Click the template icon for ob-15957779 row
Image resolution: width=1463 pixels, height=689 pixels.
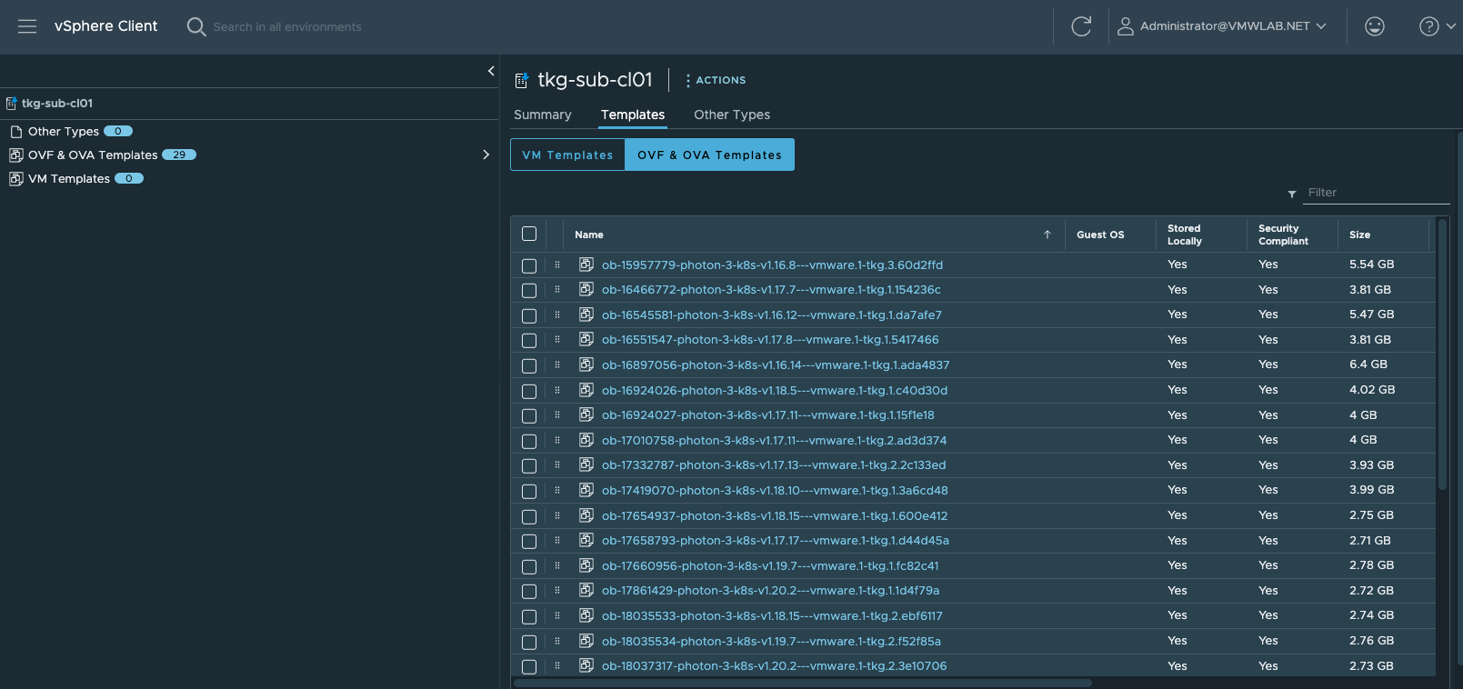586,265
